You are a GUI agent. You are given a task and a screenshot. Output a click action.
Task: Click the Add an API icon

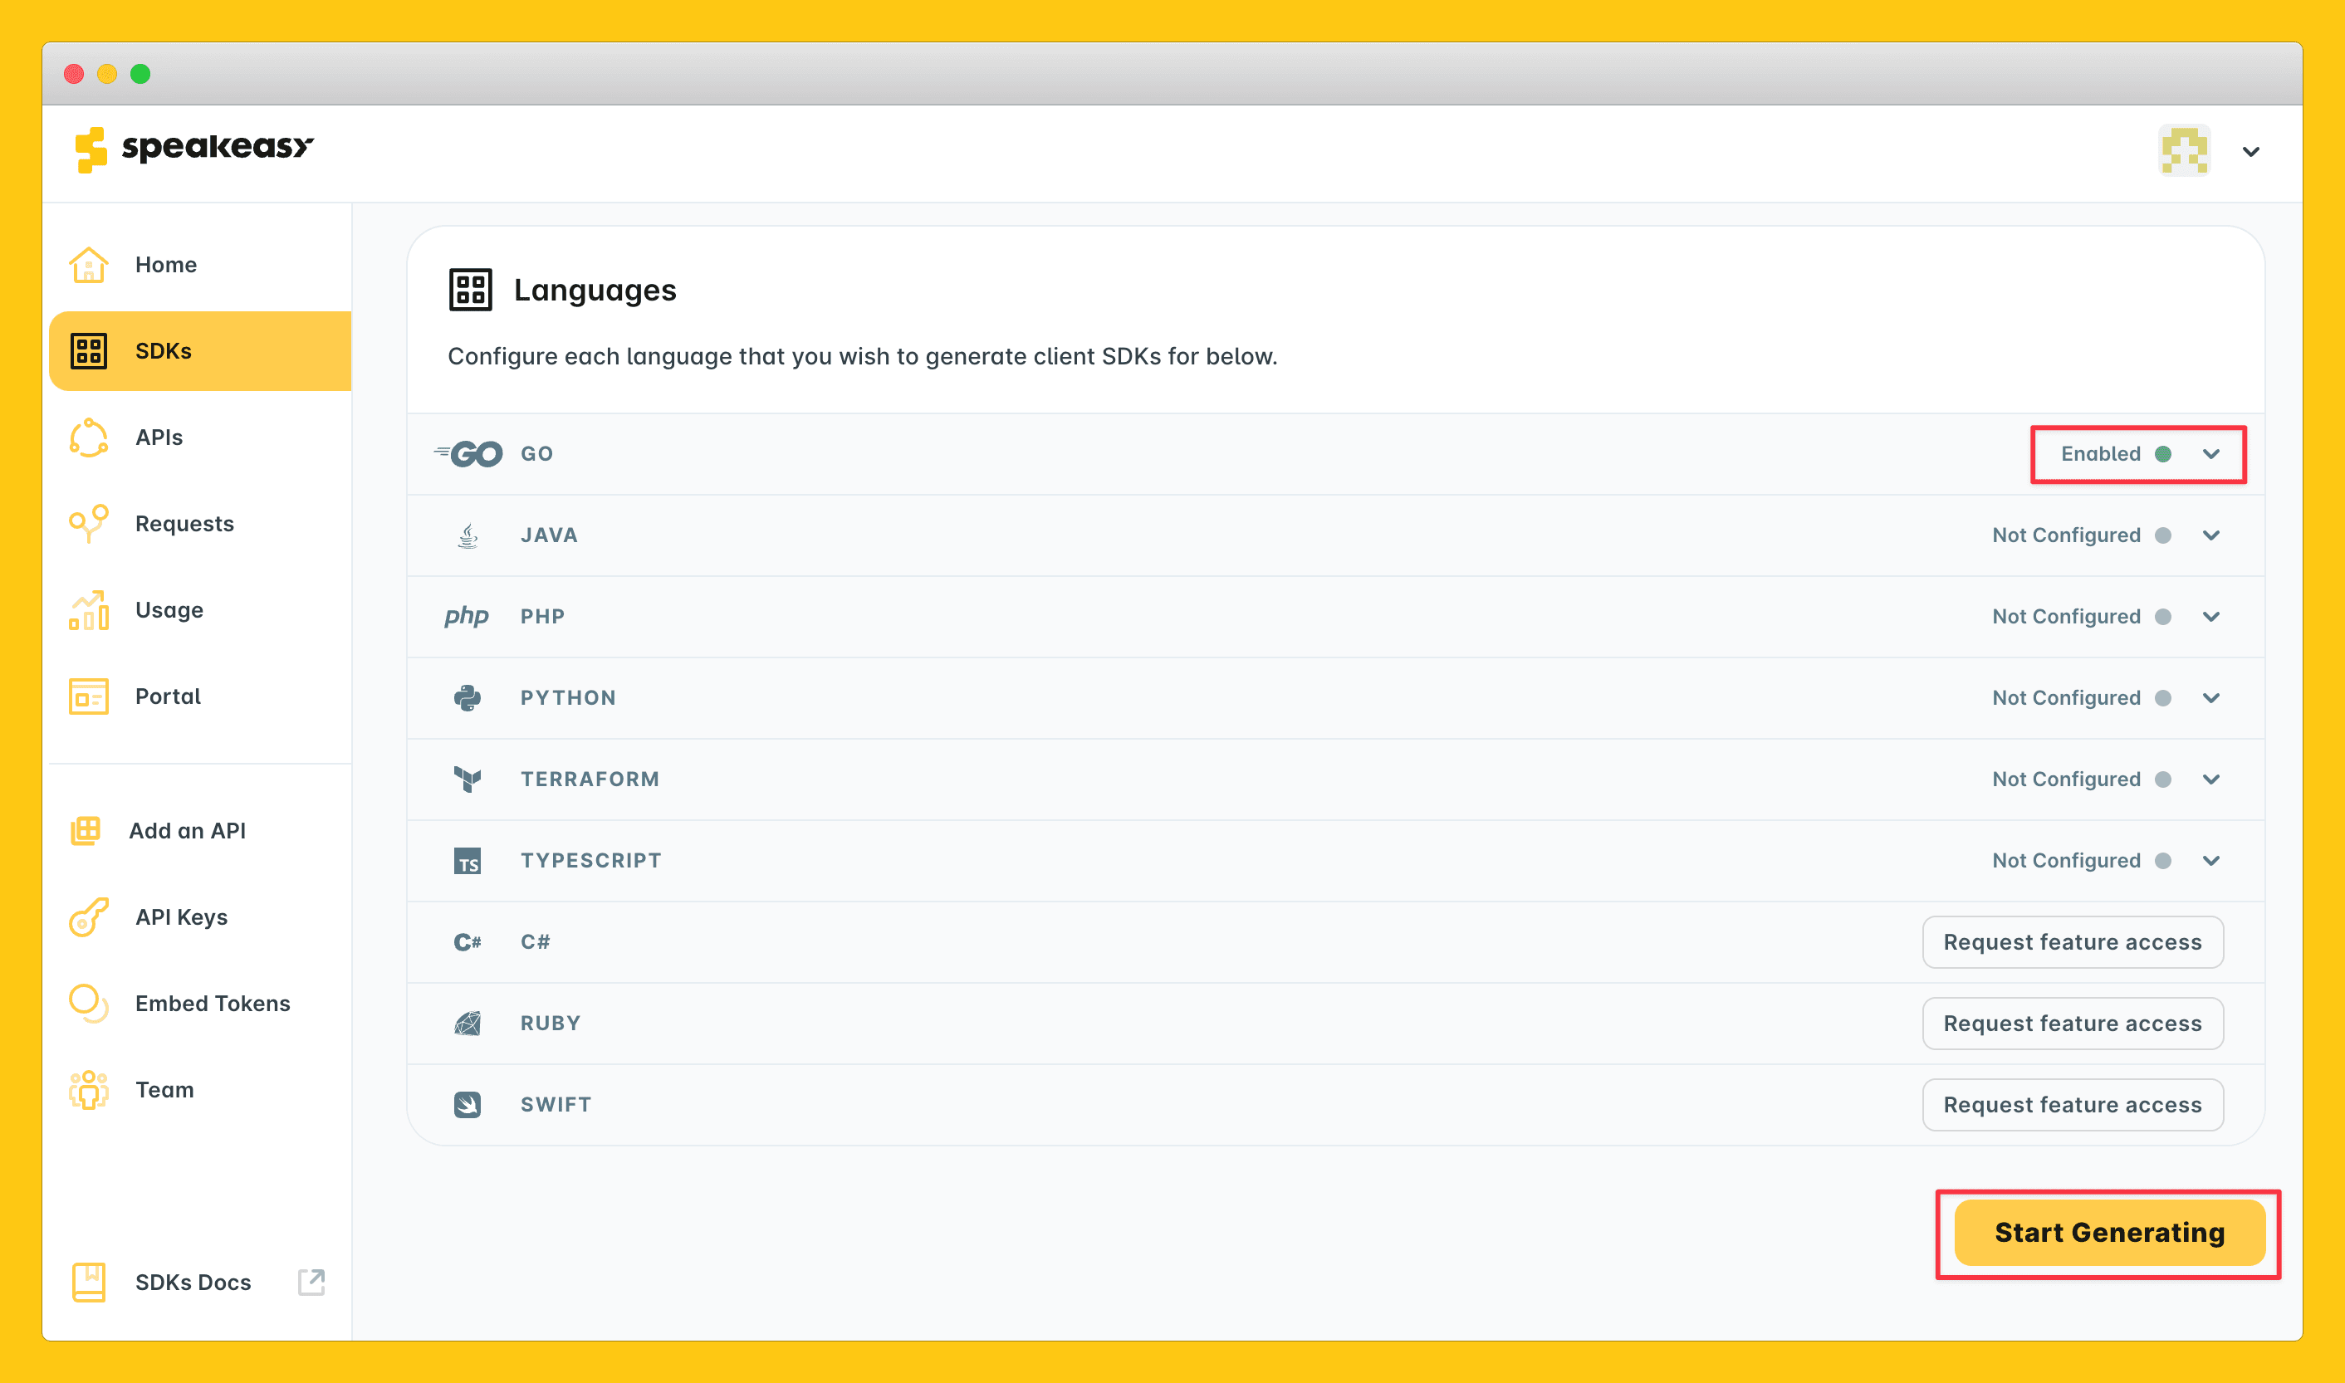pos(86,831)
